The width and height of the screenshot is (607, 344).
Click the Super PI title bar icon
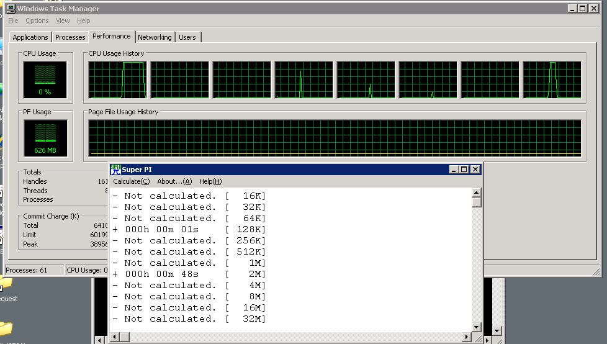[x=115, y=170]
